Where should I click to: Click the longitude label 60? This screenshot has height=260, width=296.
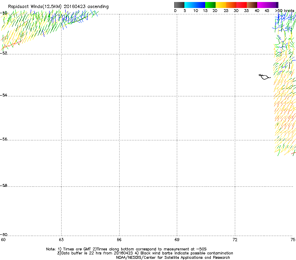[x=3, y=240]
